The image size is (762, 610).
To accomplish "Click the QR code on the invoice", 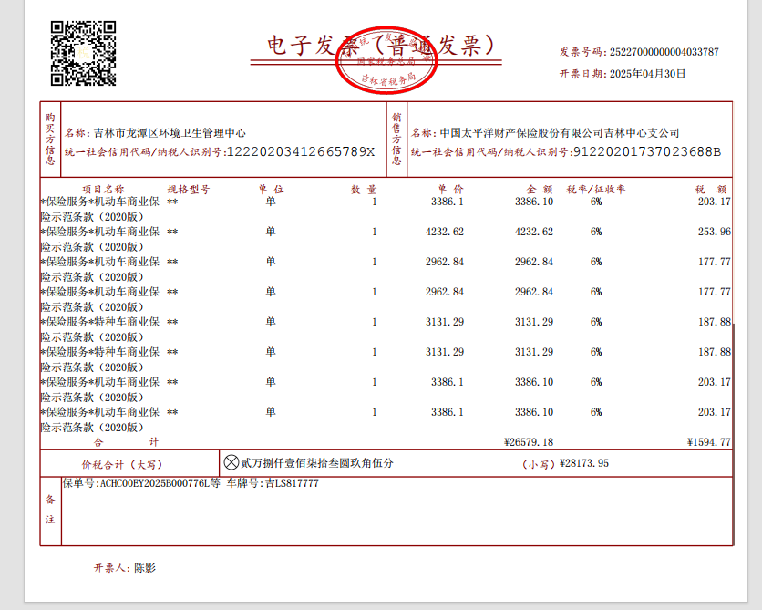I will click(x=83, y=54).
